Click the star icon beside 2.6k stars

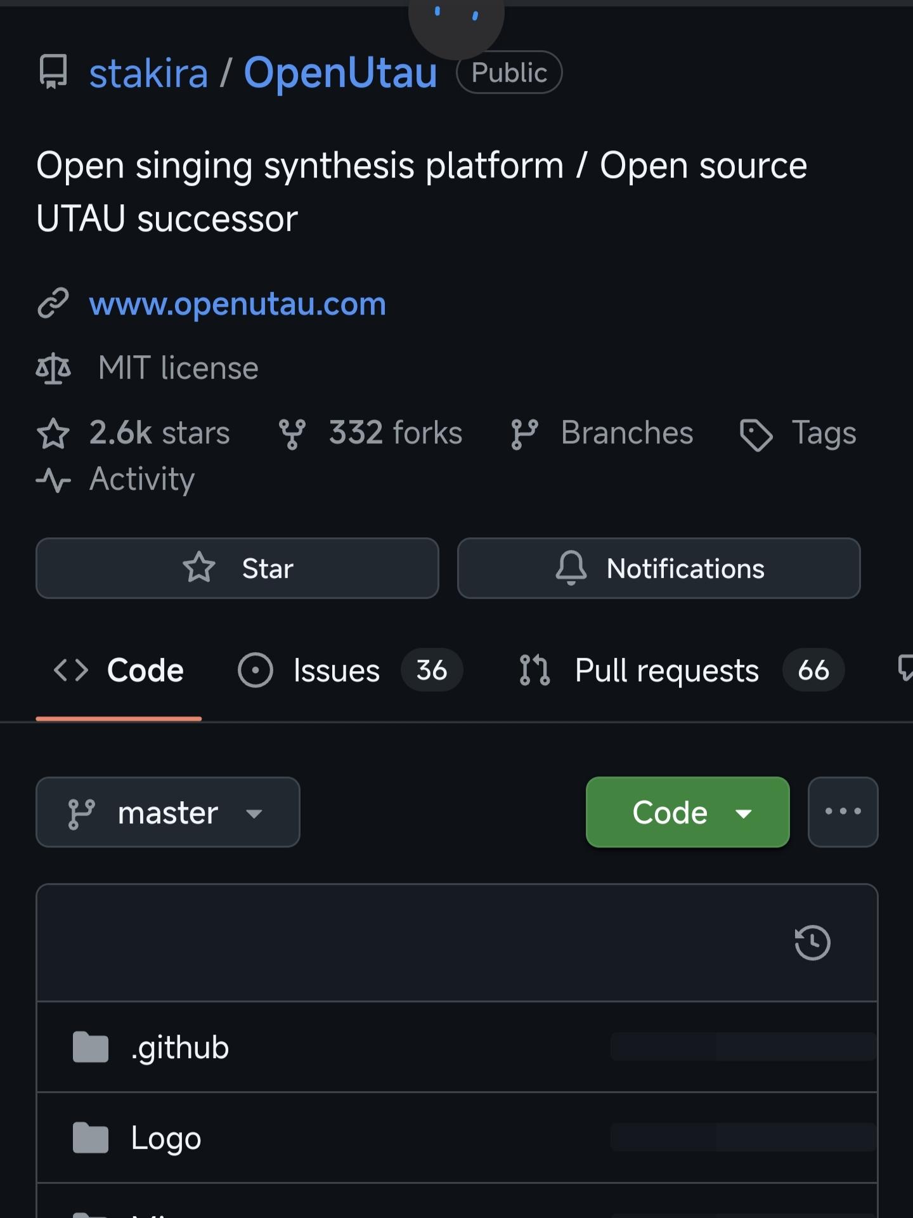click(54, 433)
